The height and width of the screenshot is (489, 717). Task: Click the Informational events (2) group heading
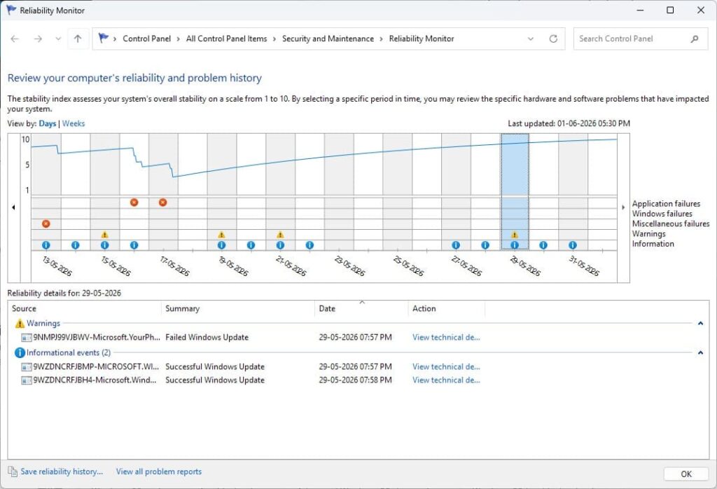pyautogui.click(x=69, y=352)
